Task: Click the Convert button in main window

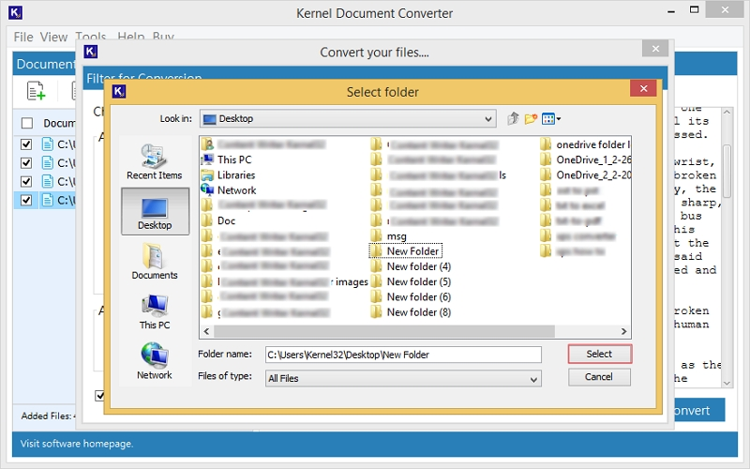Action: tap(699, 410)
